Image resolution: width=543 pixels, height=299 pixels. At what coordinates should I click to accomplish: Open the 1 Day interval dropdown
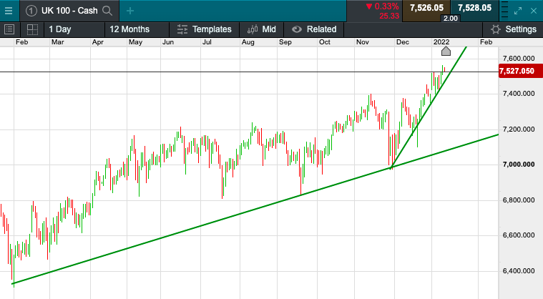pos(59,29)
